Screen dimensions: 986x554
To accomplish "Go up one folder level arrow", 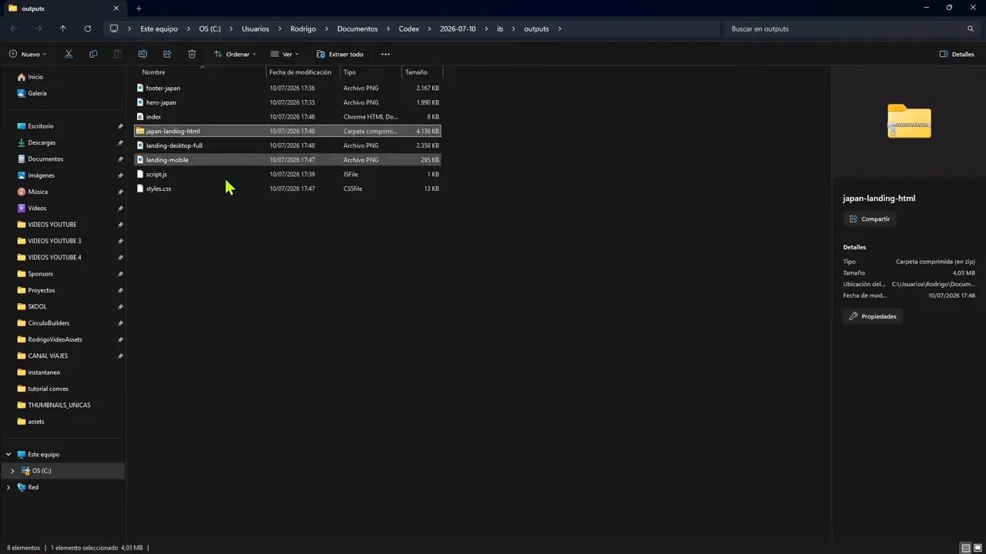I will (63, 28).
